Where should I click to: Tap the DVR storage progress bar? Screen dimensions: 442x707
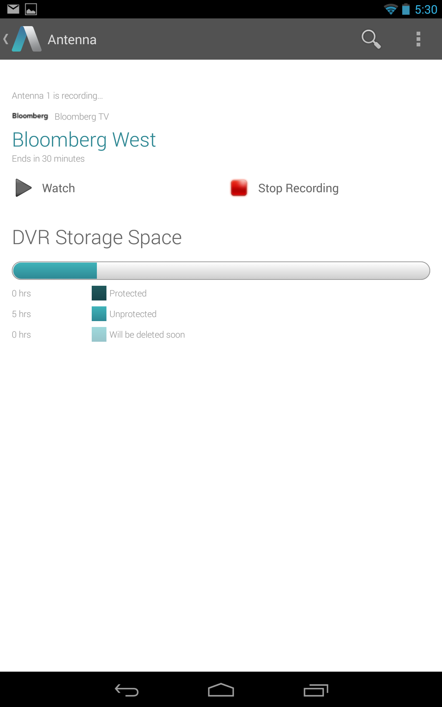(x=221, y=270)
